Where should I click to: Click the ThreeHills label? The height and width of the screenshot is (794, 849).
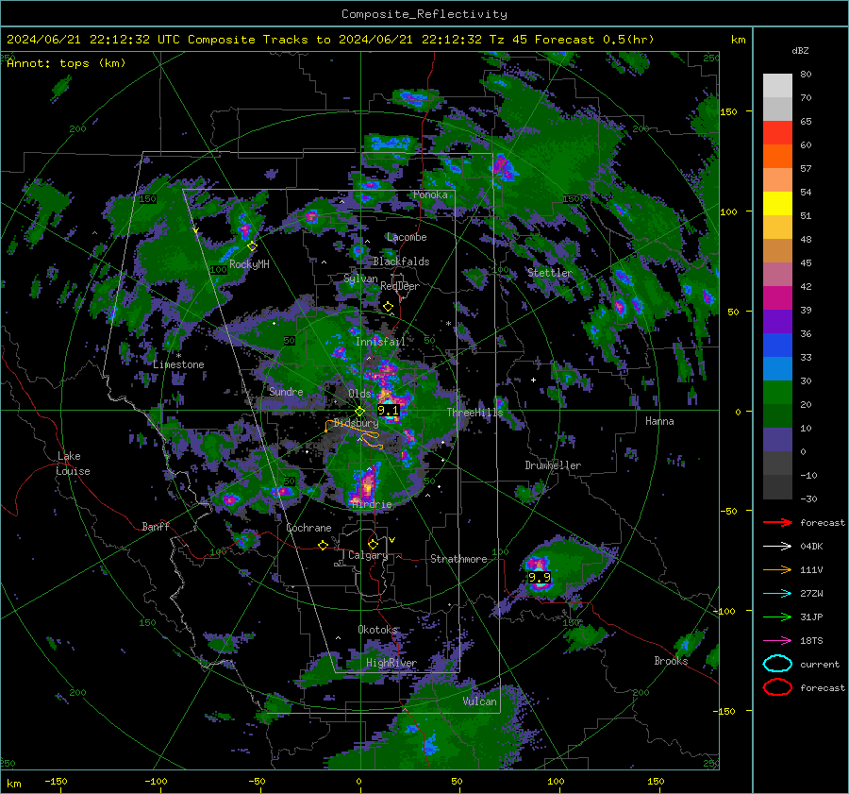474,413
